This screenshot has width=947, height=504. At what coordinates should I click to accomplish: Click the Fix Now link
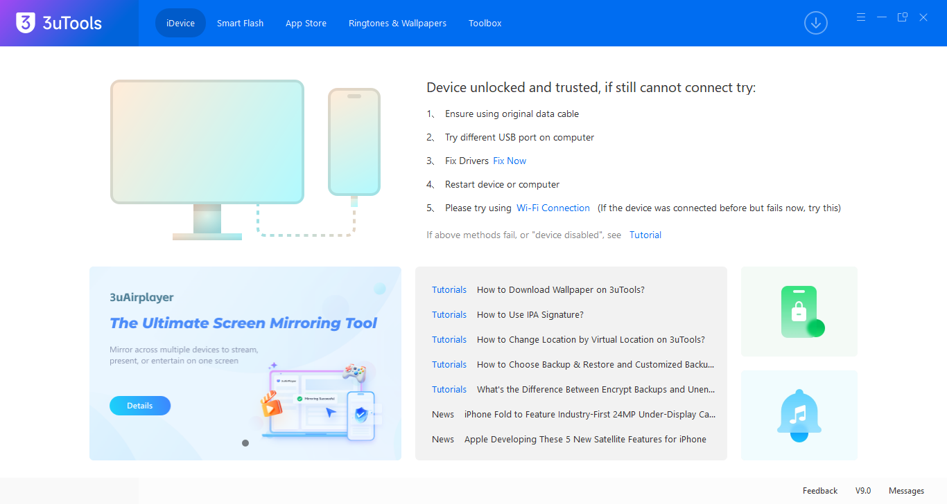tap(510, 161)
